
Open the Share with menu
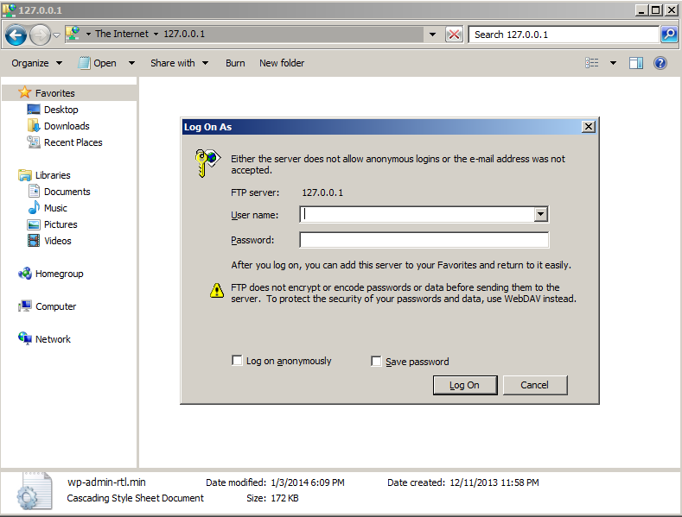point(179,63)
